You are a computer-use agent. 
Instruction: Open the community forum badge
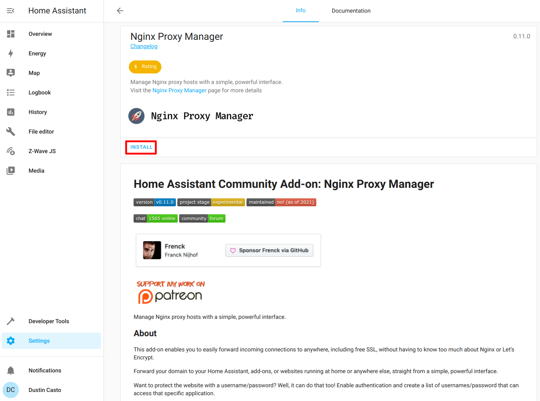202,219
